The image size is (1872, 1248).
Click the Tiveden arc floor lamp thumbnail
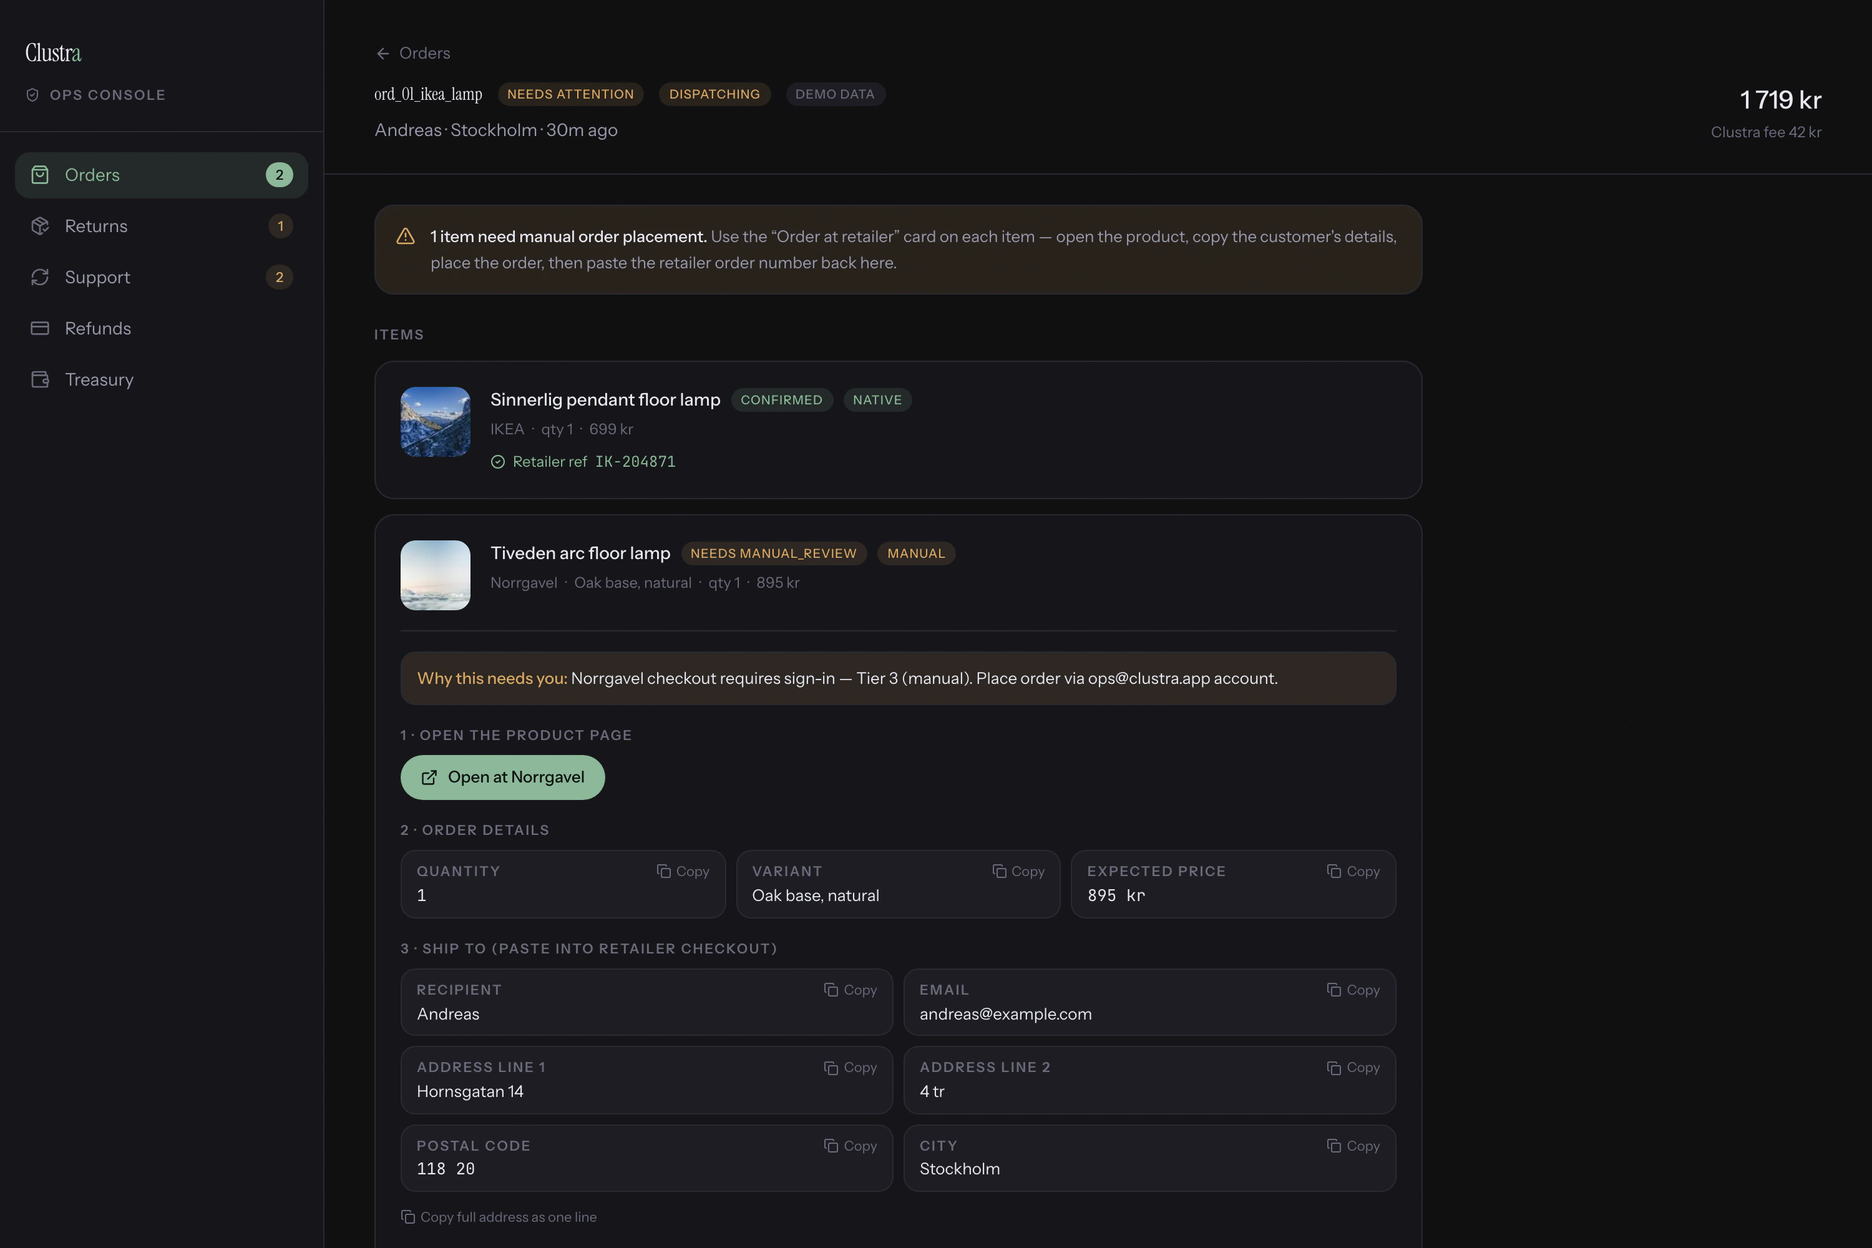coord(436,575)
